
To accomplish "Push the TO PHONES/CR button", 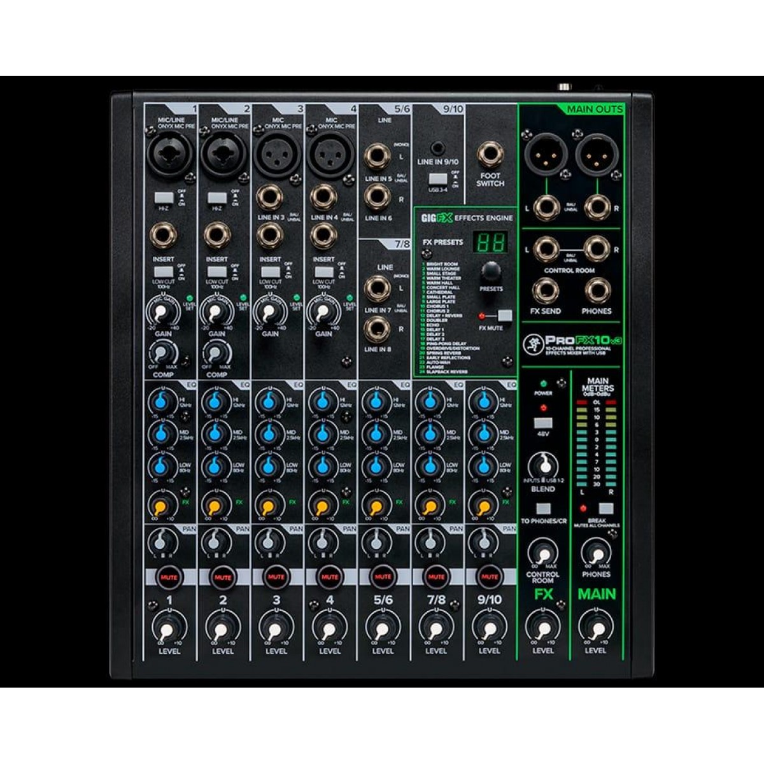I will coord(543,509).
